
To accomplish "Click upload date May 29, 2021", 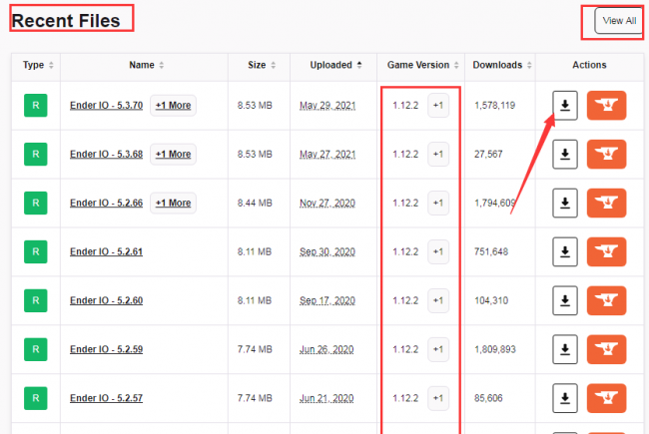I will tap(327, 106).
